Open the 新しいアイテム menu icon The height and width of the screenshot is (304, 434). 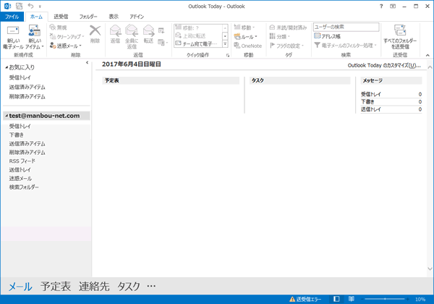point(35,30)
